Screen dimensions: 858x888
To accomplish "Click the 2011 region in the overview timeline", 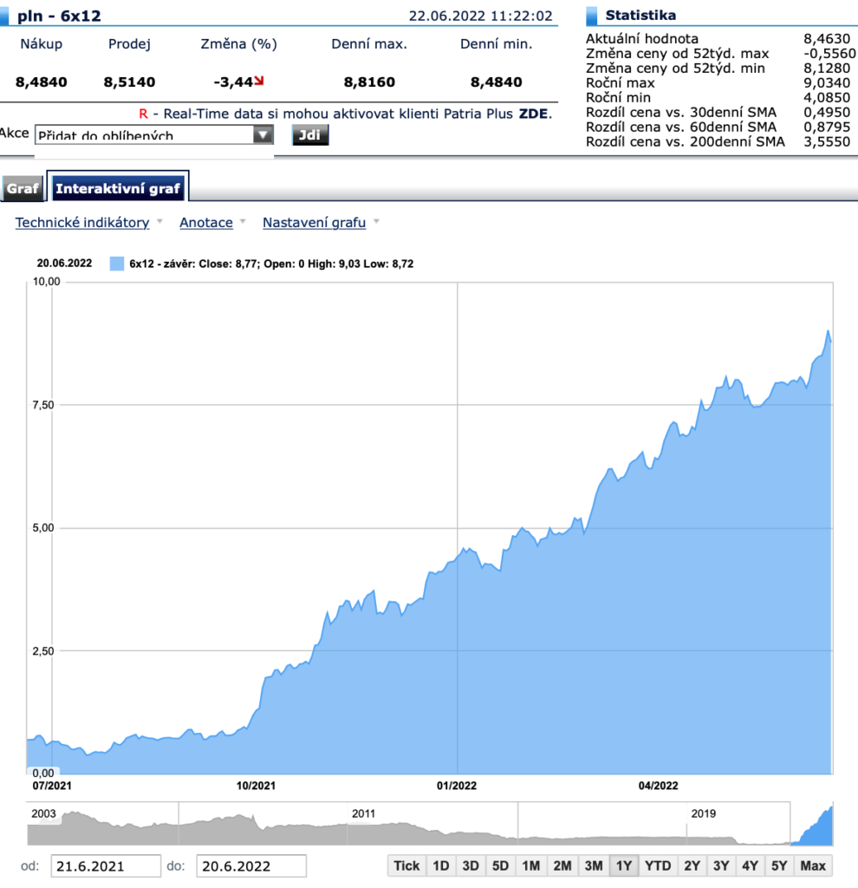I will click(x=363, y=813).
